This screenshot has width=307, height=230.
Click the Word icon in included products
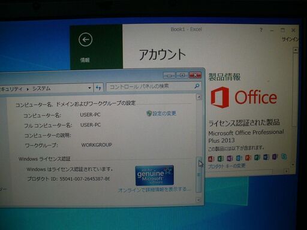click(x=266, y=157)
